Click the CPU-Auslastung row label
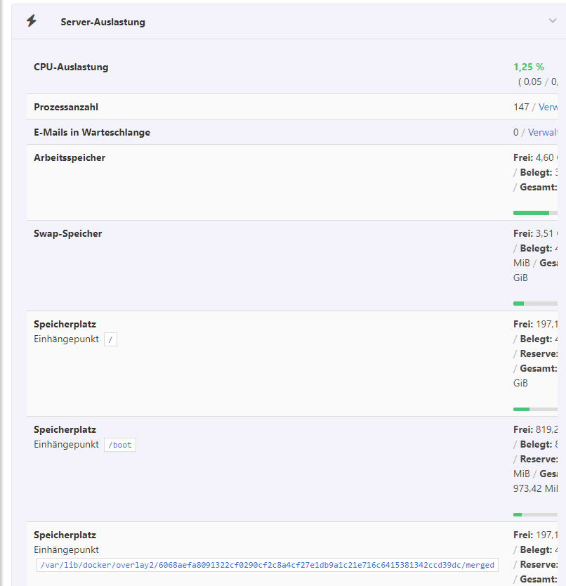Image resolution: width=566 pixels, height=586 pixels. click(x=71, y=67)
